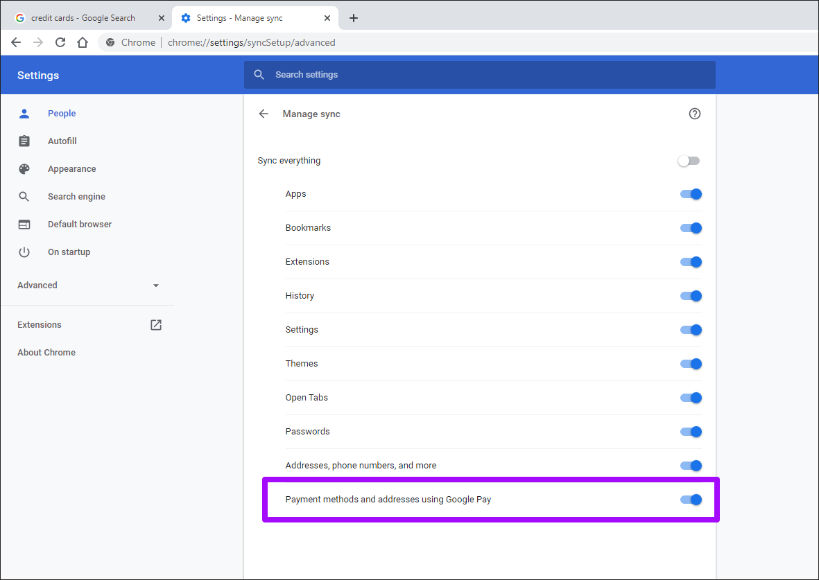This screenshot has height=580, width=819.
Task: Go to the browser home icon
Action: click(83, 42)
